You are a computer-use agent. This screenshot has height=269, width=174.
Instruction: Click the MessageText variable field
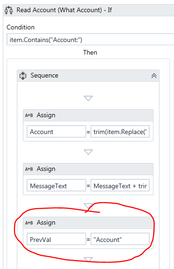coord(56,185)
